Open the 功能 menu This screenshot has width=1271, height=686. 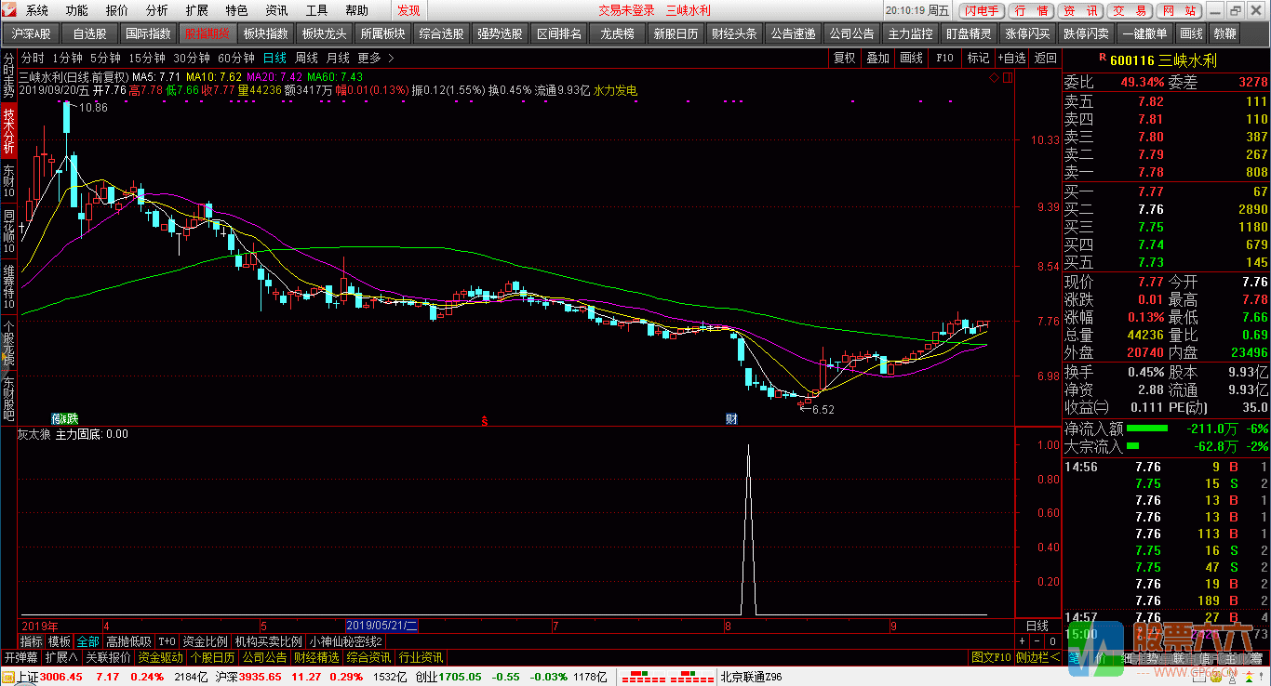pos(77,10)
